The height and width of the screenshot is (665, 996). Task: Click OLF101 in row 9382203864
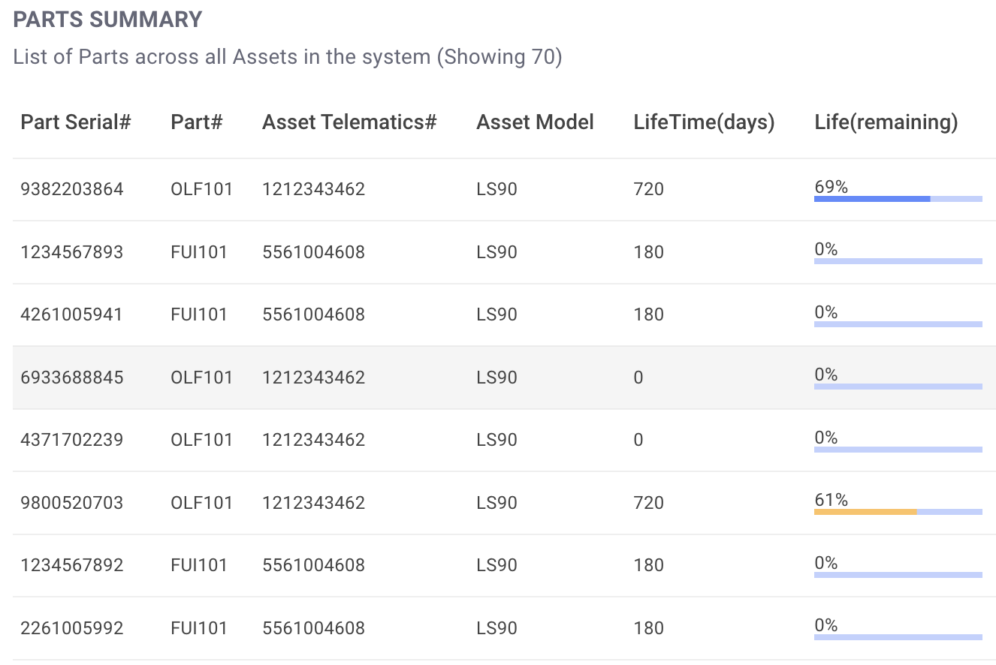coord(202,189)
